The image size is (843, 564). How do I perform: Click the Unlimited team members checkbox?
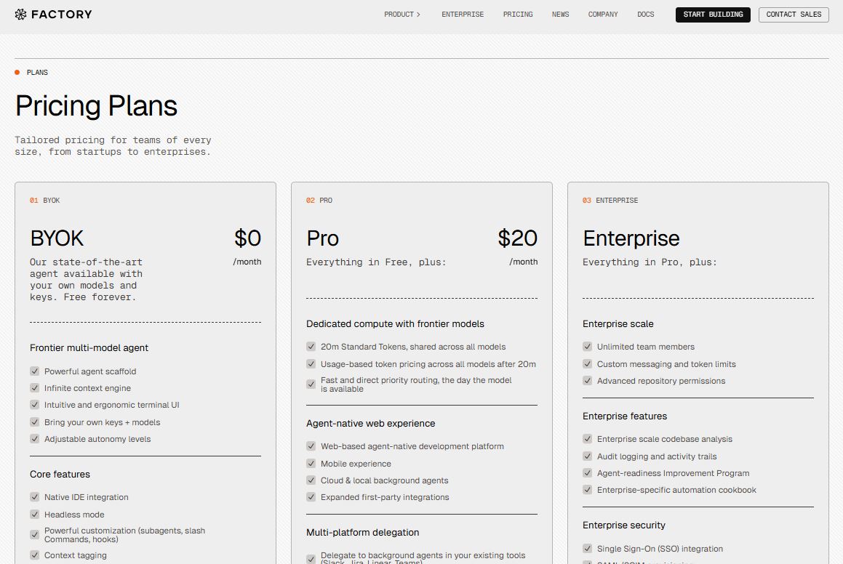click(587, 347)
